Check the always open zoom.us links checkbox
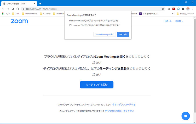This screenshot has width=196, height=124. tap(71, 25)
